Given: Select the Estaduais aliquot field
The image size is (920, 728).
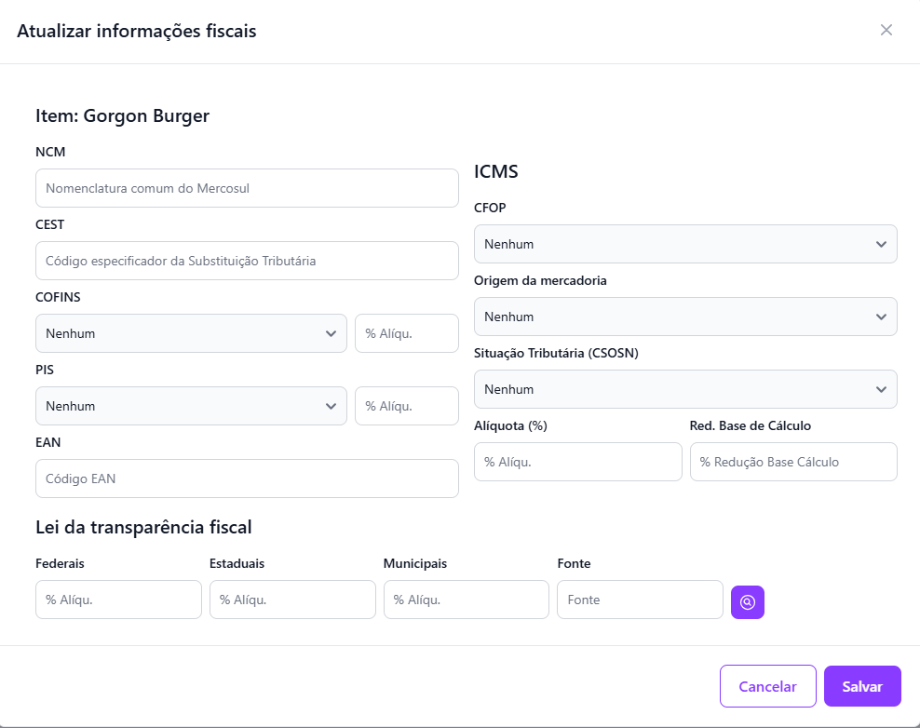Looking at the screenshot, I should pos(292,600).
